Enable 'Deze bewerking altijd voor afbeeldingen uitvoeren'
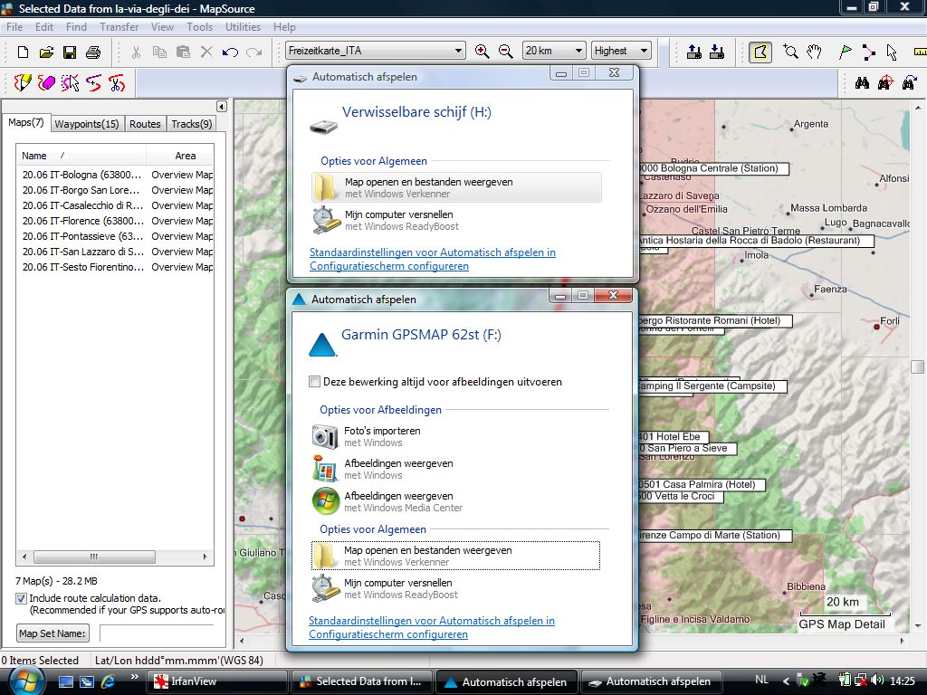The height and width of the screenshot is (695, 927). [x=315, y=382]
